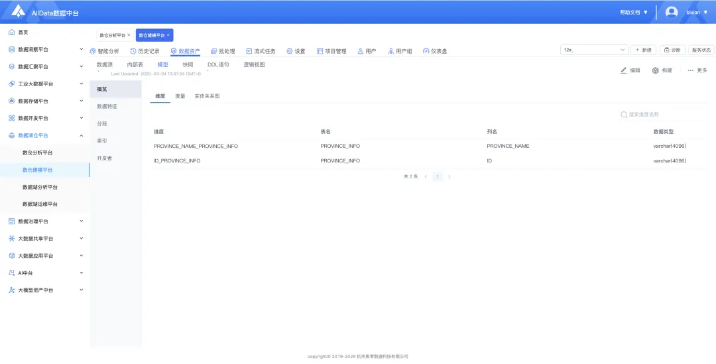Switch to the 实体关系图 tab
716x364 pixels.
click(208, 96)
